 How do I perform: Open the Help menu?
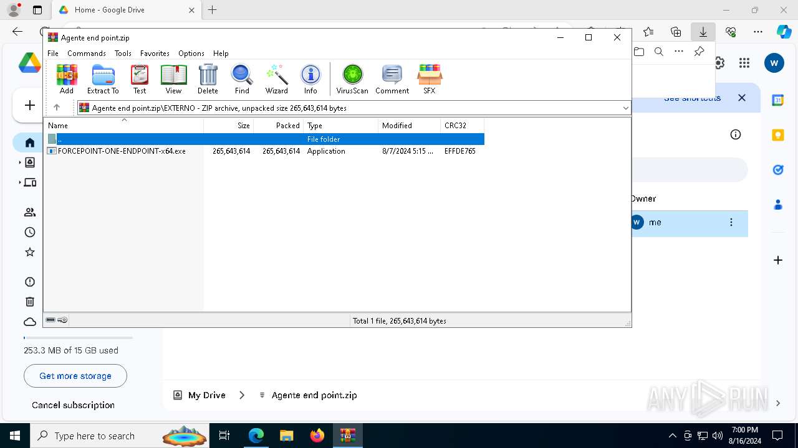[x=221, y=54]
